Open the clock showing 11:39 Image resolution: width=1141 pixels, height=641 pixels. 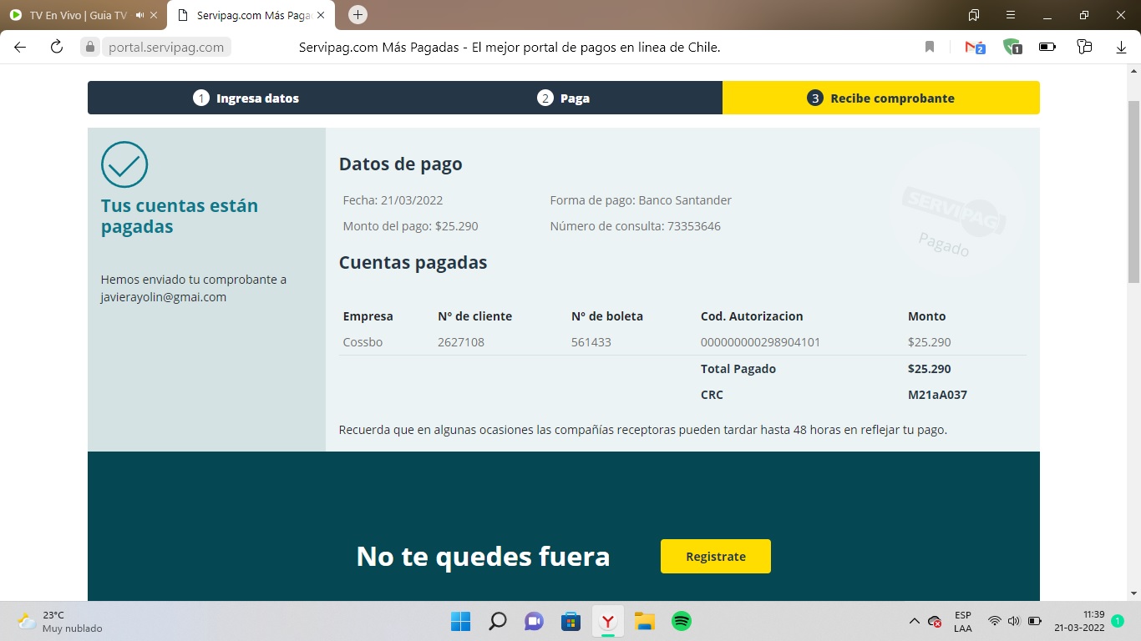(x=1079, y=622)
